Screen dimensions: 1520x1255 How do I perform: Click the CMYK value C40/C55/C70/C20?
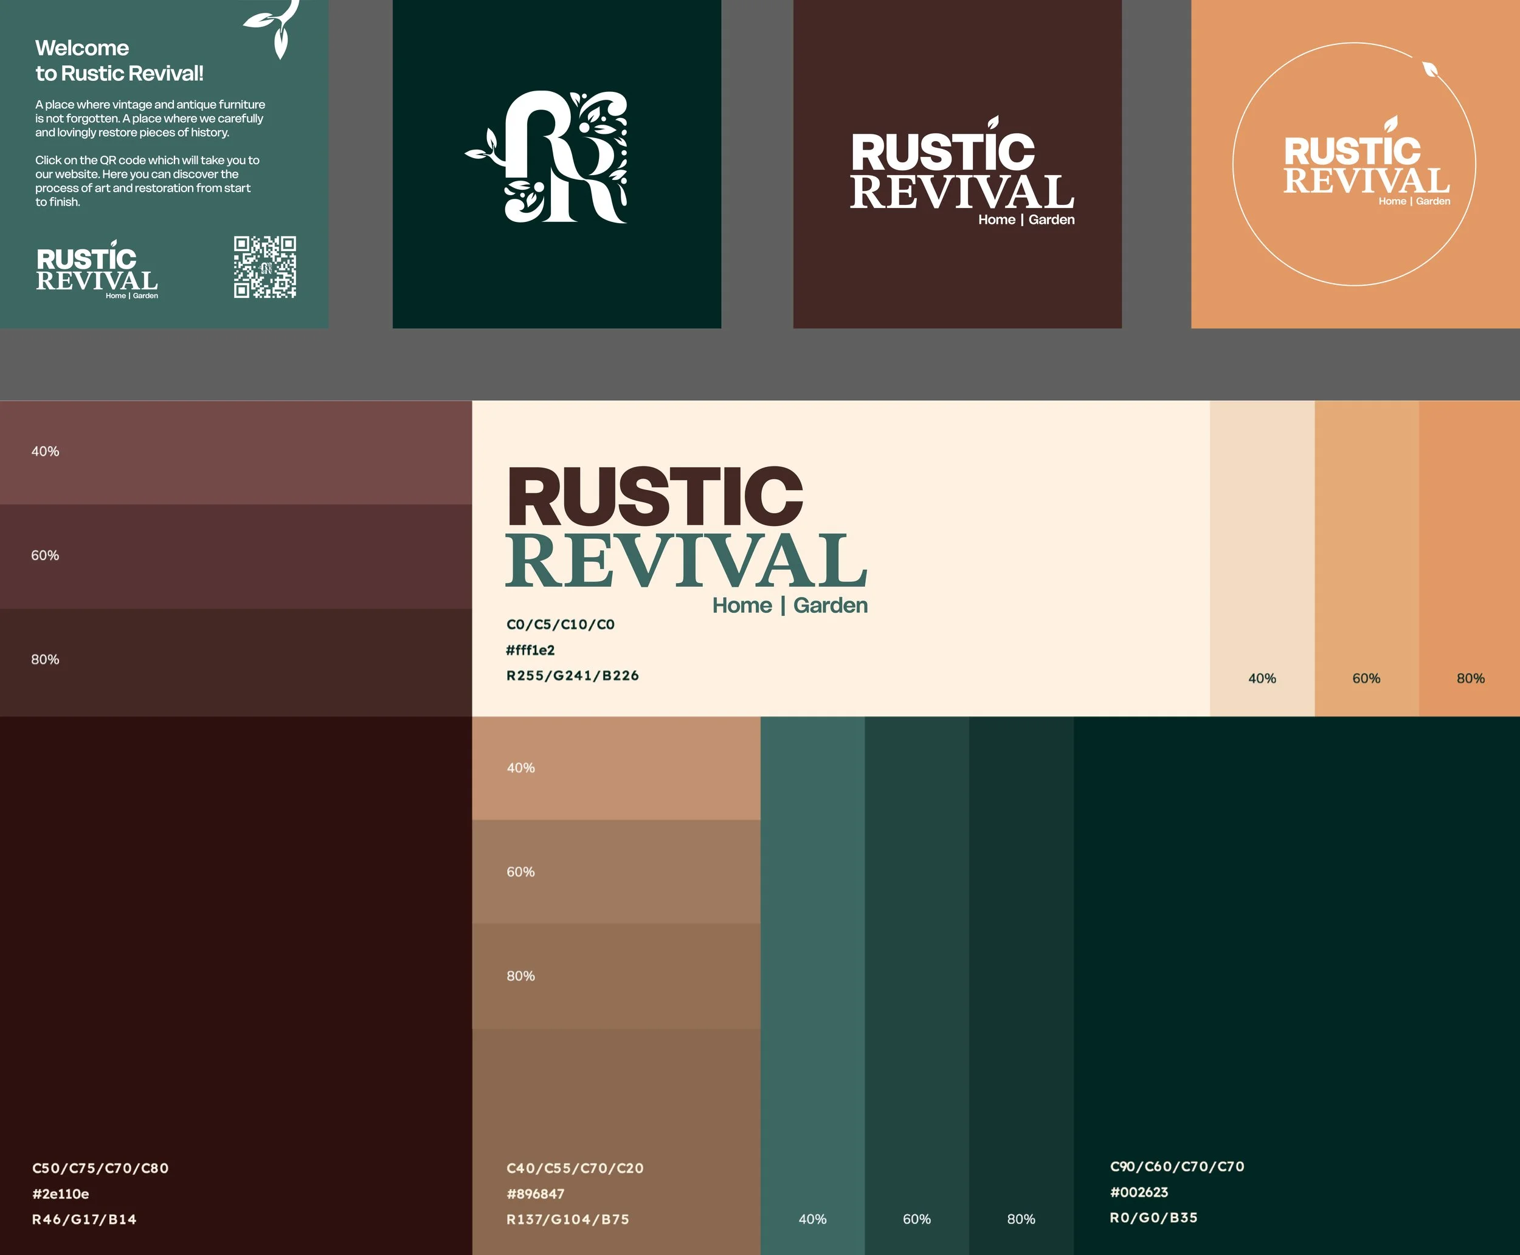tap(575, 1168)
